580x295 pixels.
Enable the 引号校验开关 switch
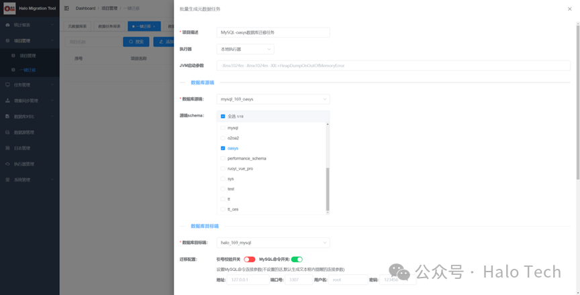coord(249,259)
